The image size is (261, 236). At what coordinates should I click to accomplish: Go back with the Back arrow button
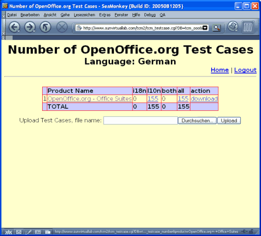coord(14,27)
